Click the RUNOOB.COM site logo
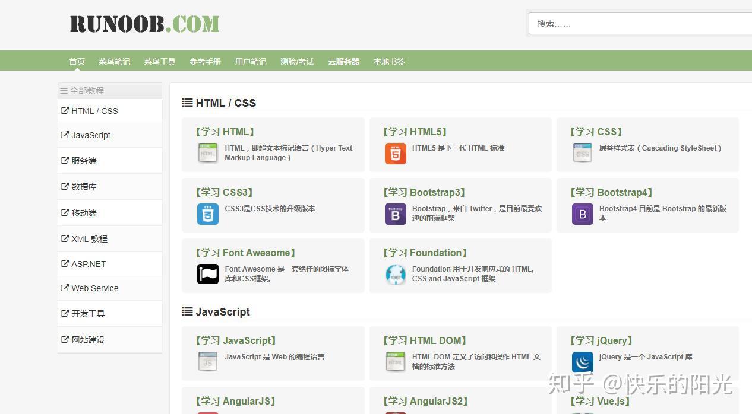 click(145, 24)
